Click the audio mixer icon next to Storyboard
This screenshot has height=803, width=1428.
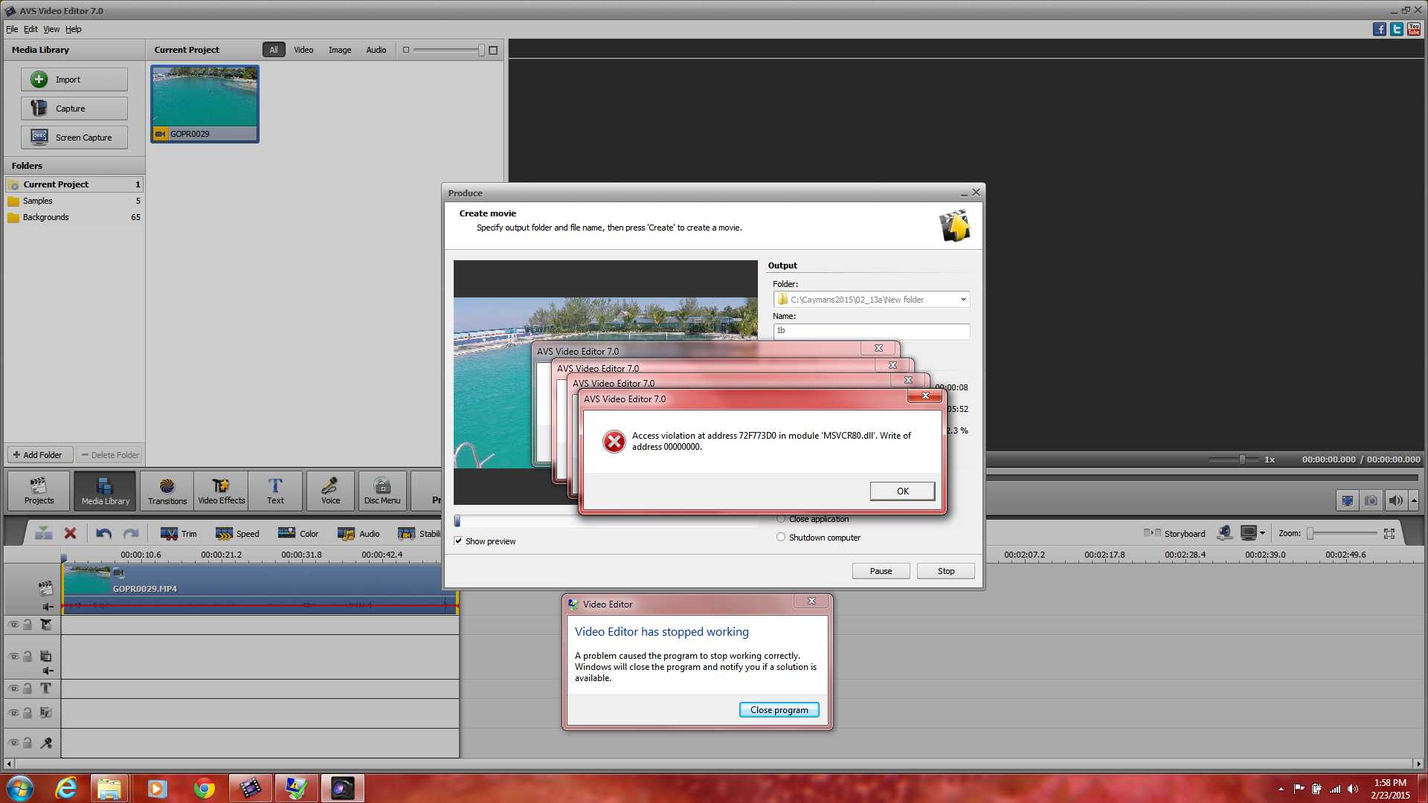[x=1224, y=533]
